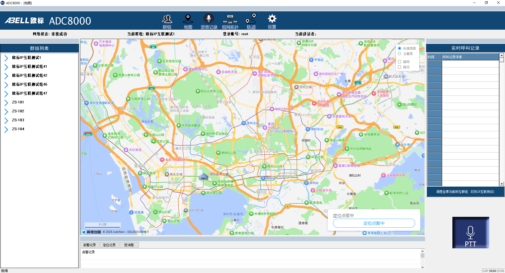Click the 时间 column header
This screenshot has height=273, width=505.
(435, 57)
